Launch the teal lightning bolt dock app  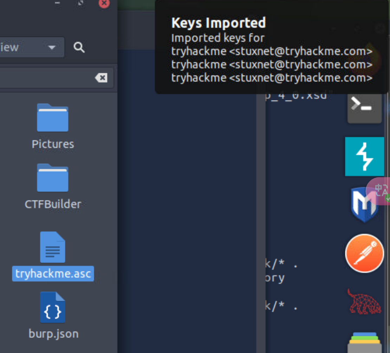point(364,156)
